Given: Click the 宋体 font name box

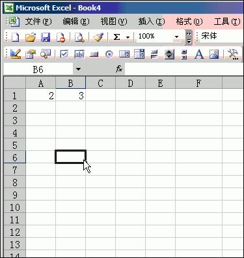Looking at the screenshot, I should pyautogui.click(x=219, y=36).
